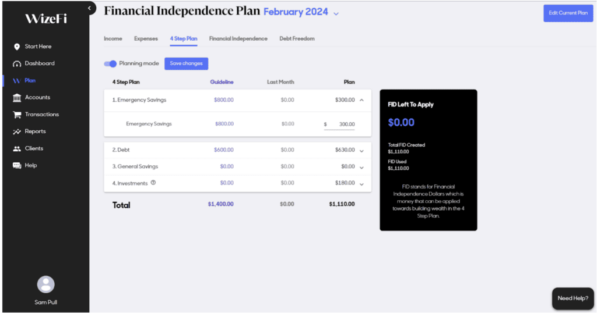Click the Save changes button
Image resolution: width=597 pixels, height=313 pixels.
coord(186,63)
